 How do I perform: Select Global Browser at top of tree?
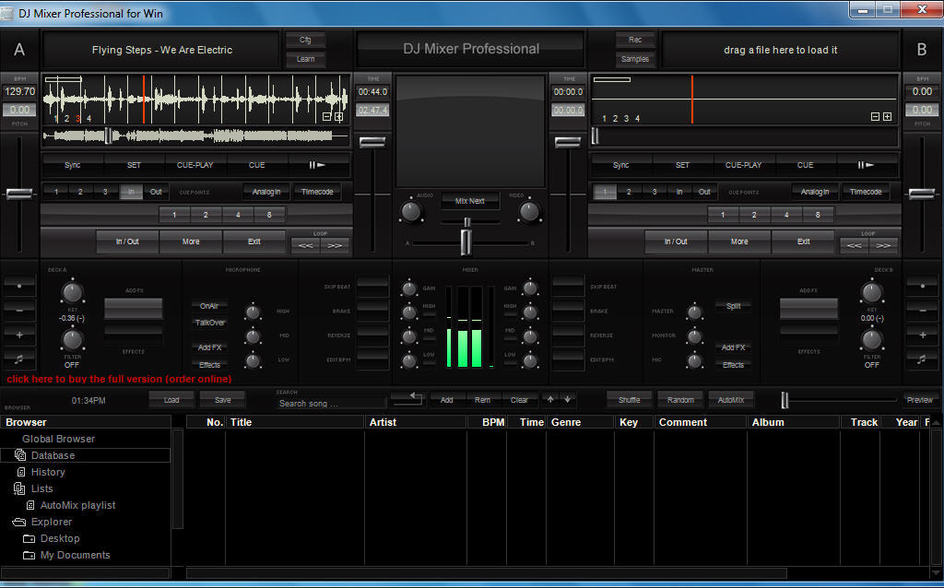[58, 439]
